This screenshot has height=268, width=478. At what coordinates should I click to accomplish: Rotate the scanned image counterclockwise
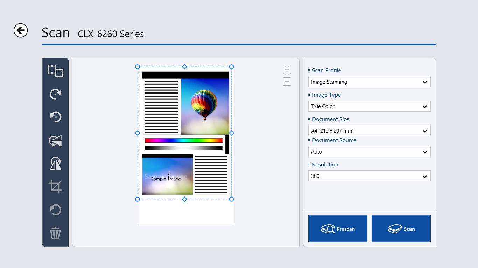55,117
